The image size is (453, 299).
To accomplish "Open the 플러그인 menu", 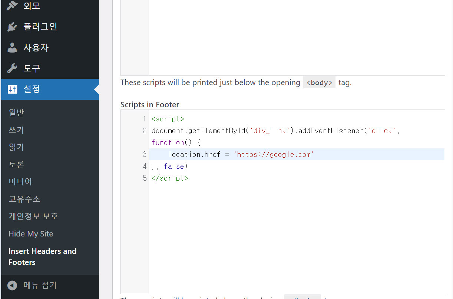I will point(50,27).
